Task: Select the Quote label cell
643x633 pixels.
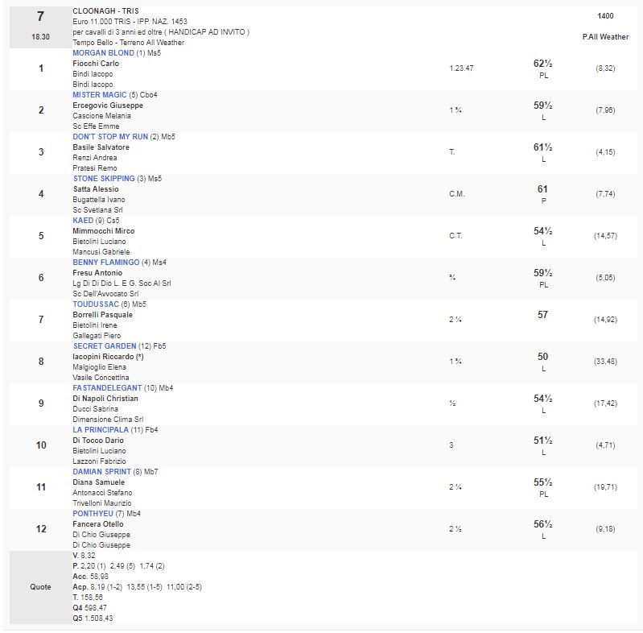Action: pos(40,587)
